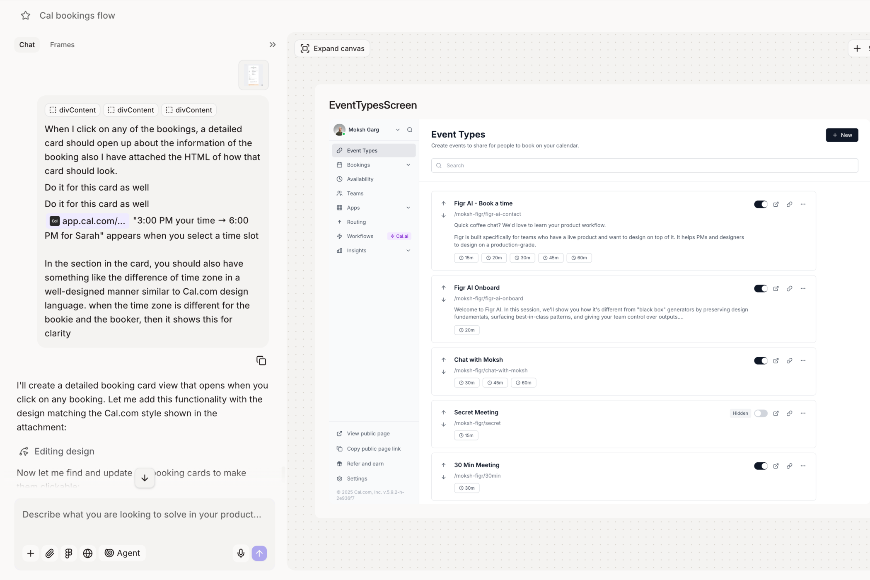
Task: Enable the hidden Secret Meeting toggle
Action: [761, 413]
